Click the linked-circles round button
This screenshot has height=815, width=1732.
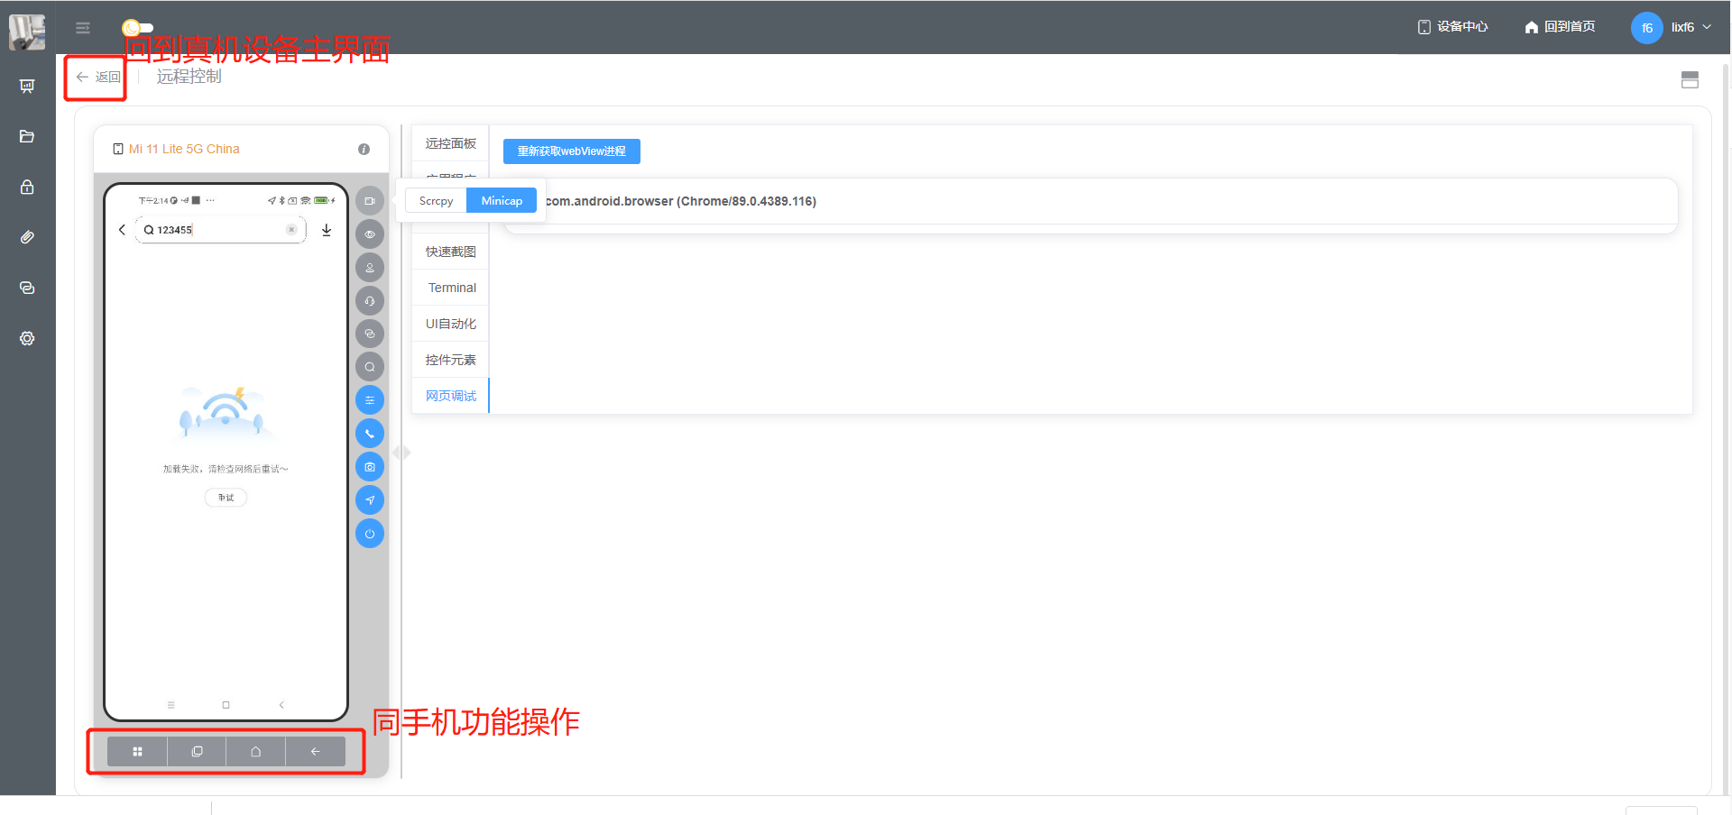[370, 334]
